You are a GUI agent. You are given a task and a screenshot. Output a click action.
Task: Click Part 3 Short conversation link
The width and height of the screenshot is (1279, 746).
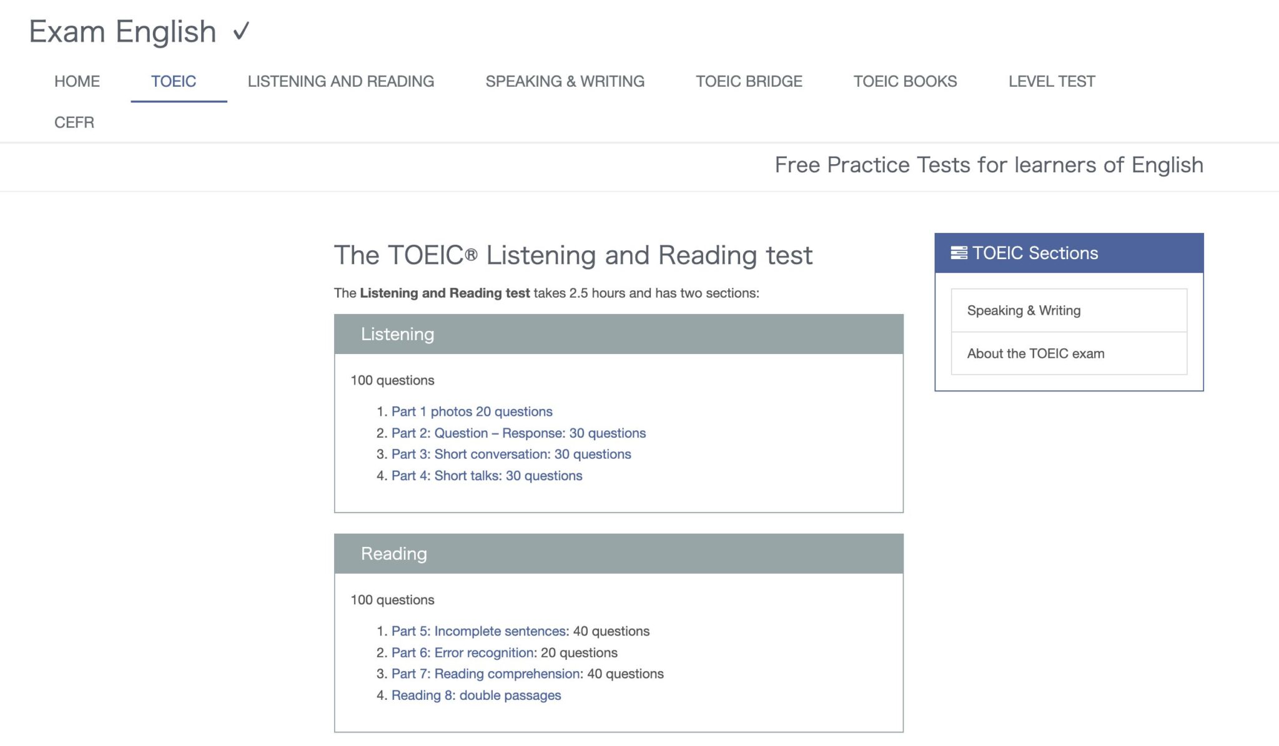tap(511, 454)
